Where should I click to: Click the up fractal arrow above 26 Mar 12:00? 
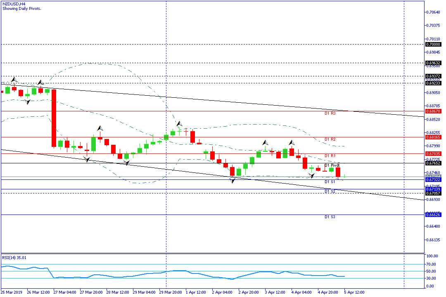pyautogui.click(x=40, y=82)
